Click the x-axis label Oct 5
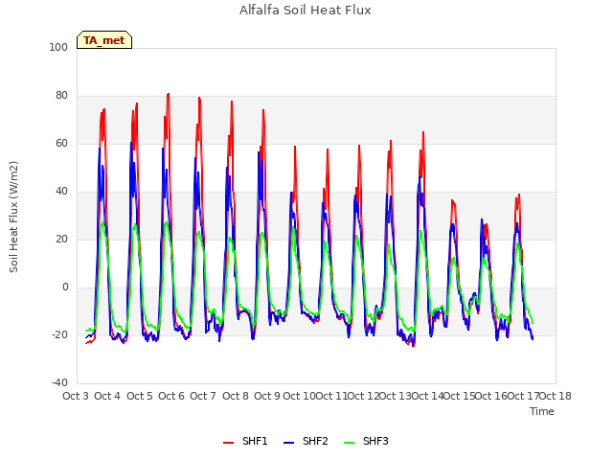Viewport: 613px width, 460px height. click(140, 396)
